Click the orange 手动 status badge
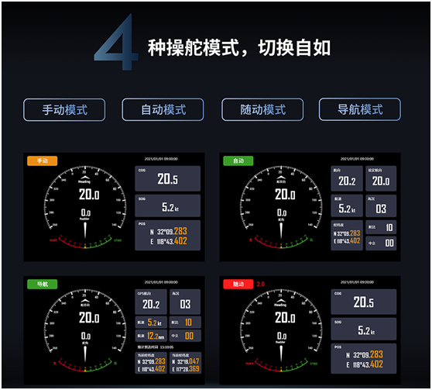The height and width of the screenshot is (390, 432). pos(42,160)
